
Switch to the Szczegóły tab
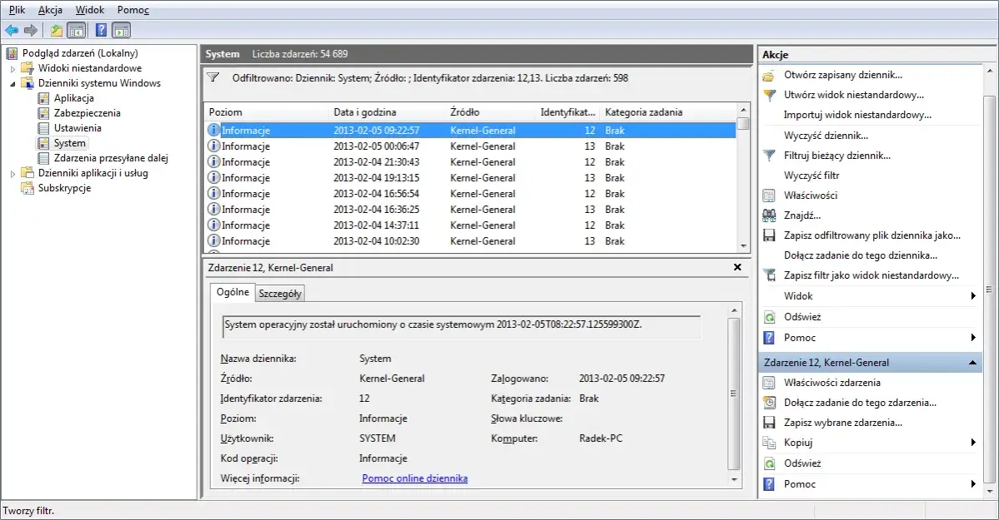[x=280, y=293]
